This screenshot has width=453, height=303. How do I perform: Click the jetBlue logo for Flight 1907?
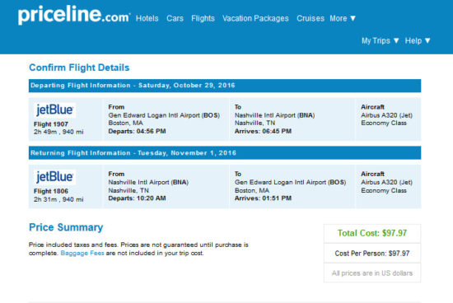click(54, 110)
